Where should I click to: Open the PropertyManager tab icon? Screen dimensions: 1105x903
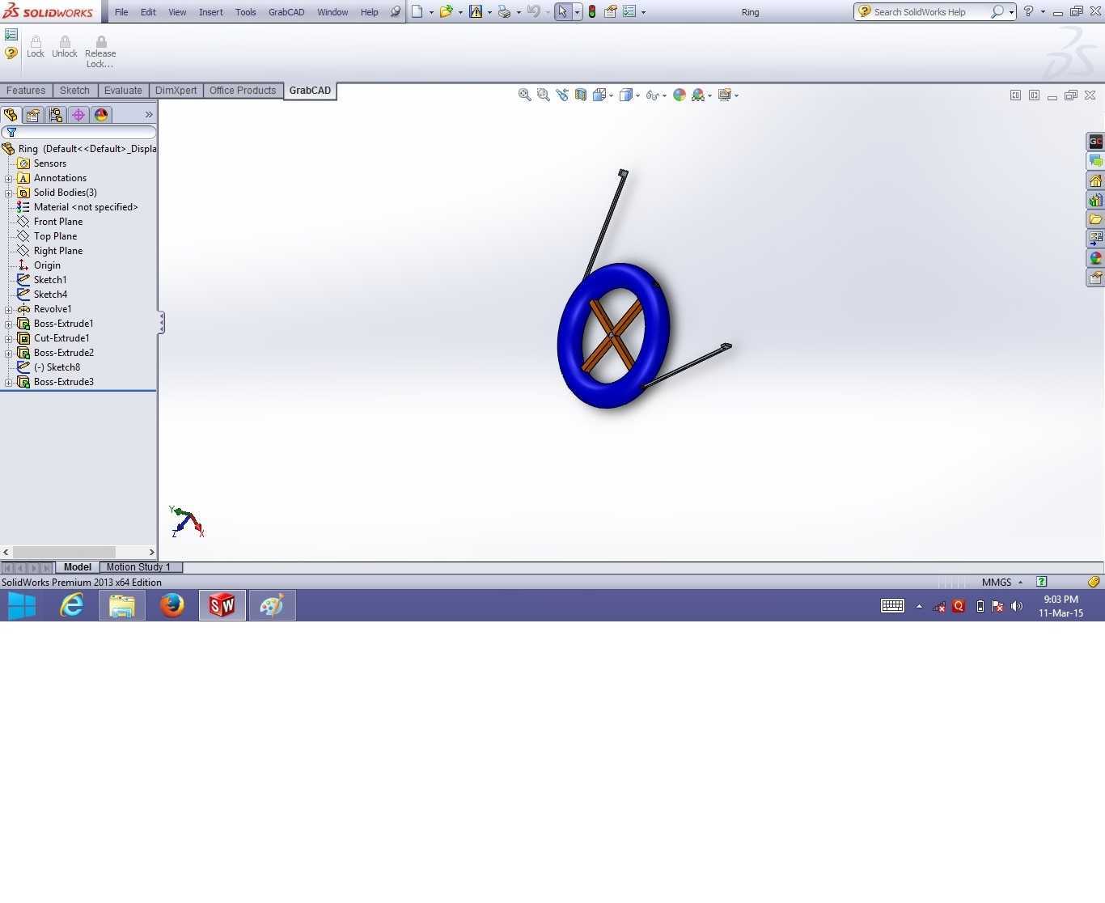point(33,115)
